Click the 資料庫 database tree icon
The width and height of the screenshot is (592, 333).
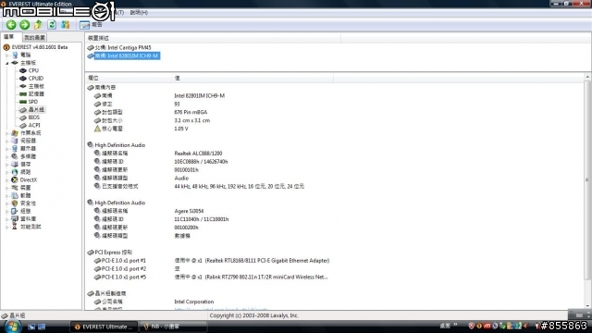(15, 219)
